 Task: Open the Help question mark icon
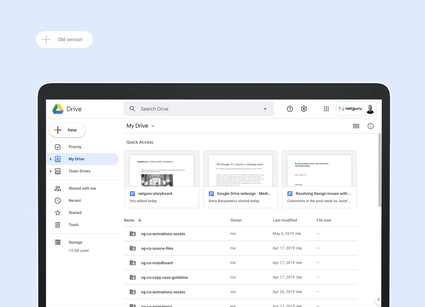pyautogui.click(x=290, y=109)
